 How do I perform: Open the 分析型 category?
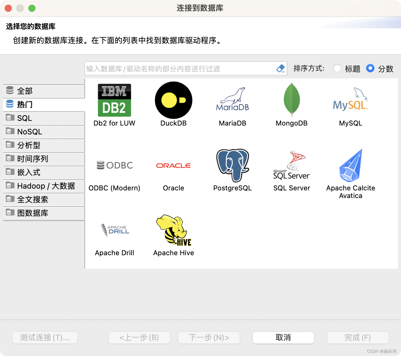pyautogui.click(x=44, y=145)
